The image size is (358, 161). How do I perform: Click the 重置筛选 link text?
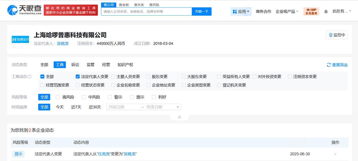pos(340,65)
